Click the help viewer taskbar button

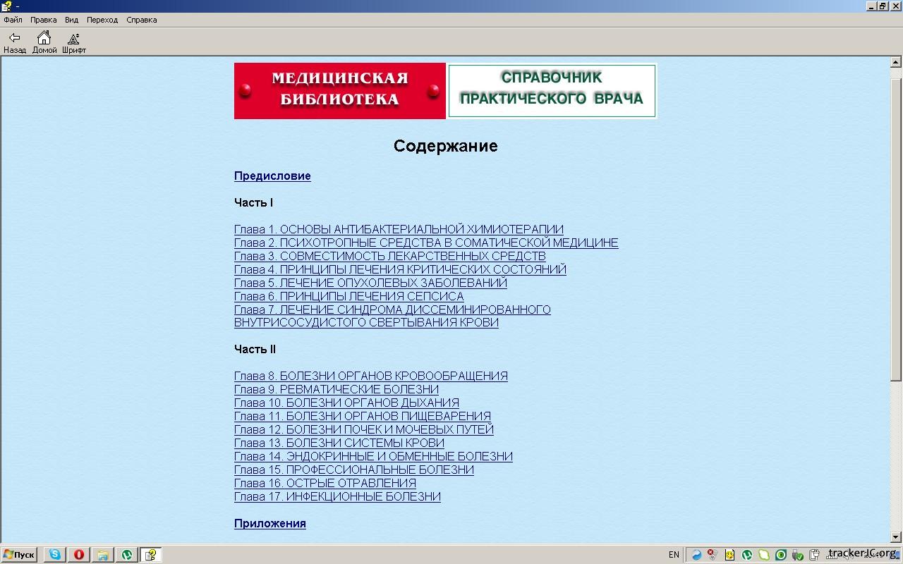pyautogui.click(x=150, y=555)
